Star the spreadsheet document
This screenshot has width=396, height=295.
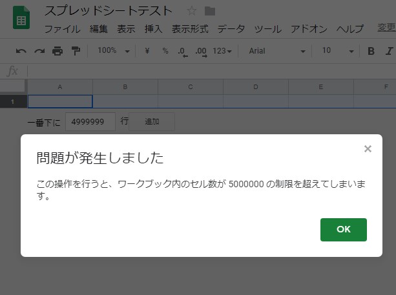coord(191,11)
